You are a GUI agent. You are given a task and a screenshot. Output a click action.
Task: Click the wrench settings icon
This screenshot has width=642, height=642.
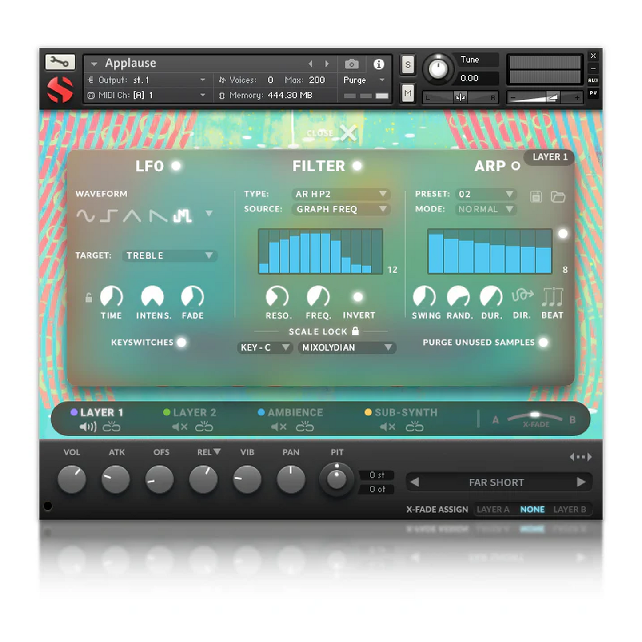(60, 62)
